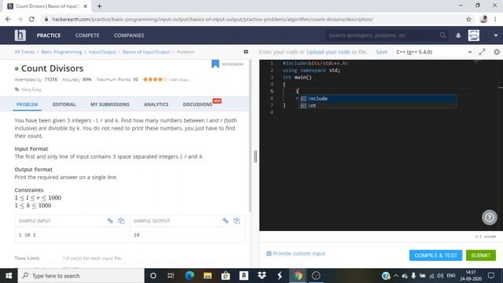Choose the 'include' autocomplete suggestion
The width and height of the screenshot is (503, 283).
point(377,98)
